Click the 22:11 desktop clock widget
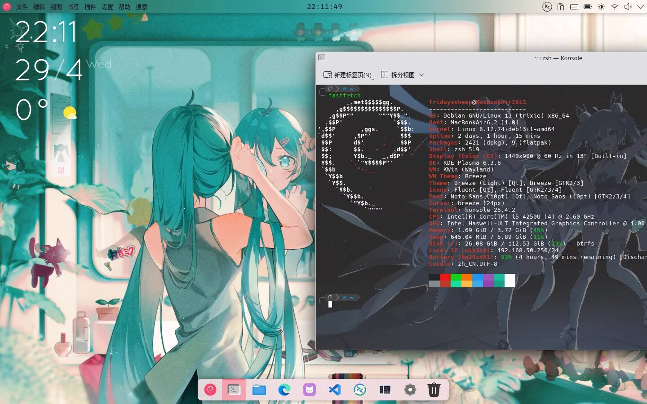This screenshot has height=404, width=647. (46, 32)
